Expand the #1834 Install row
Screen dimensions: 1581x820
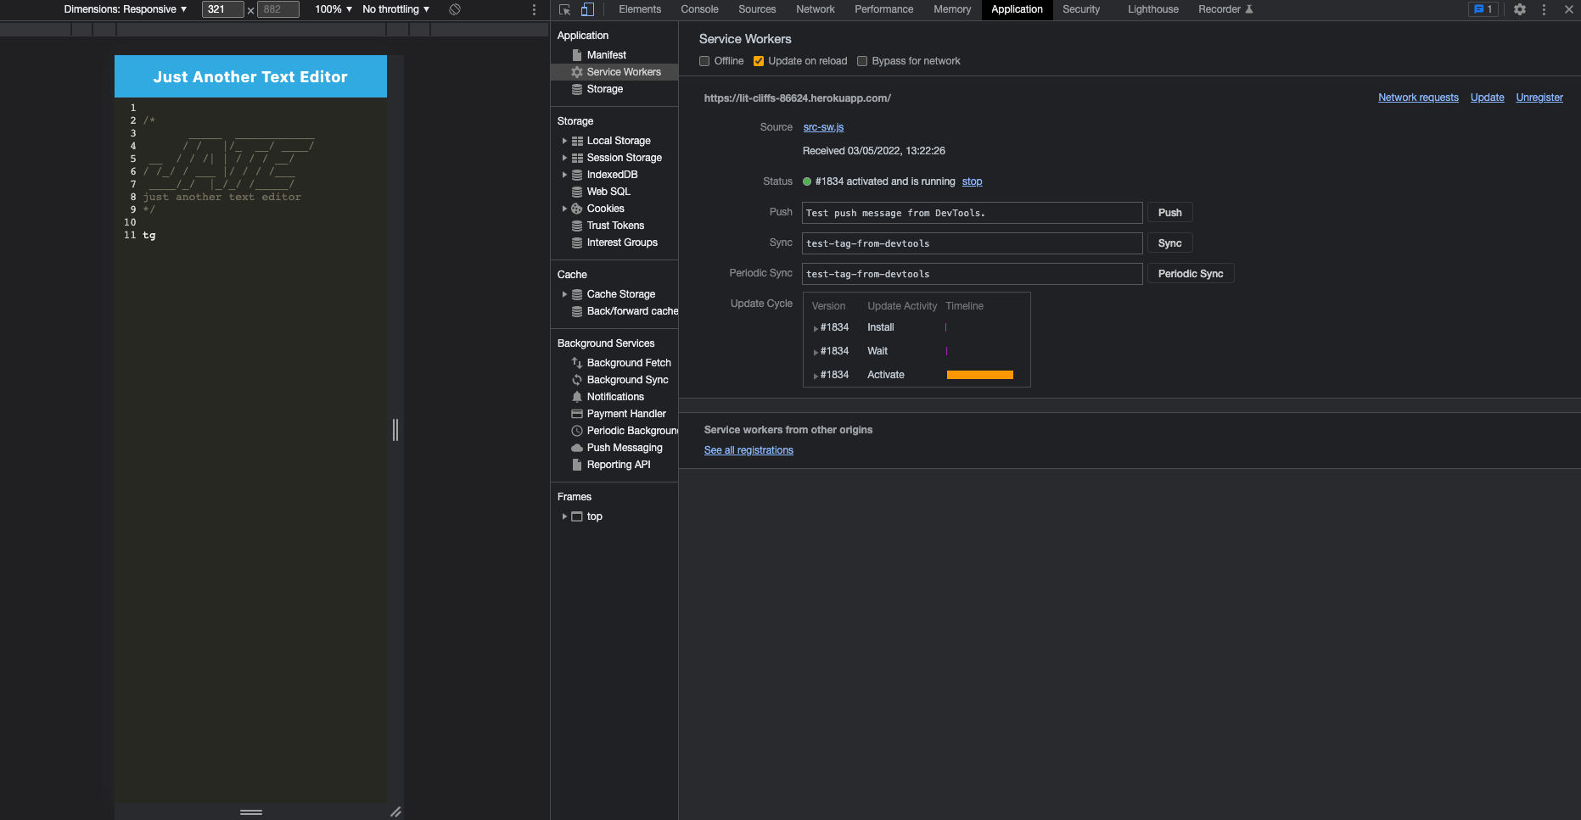[816, 328]
